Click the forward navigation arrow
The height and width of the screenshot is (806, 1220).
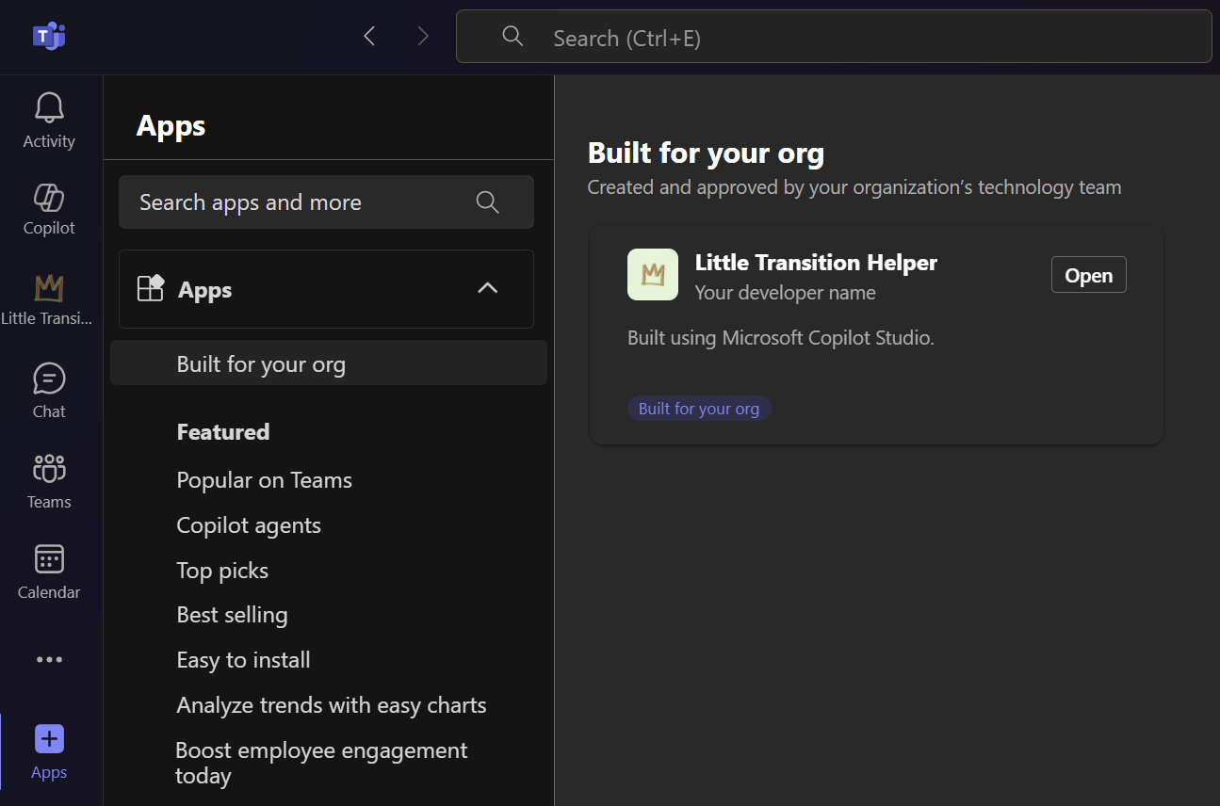coord(423,35)
